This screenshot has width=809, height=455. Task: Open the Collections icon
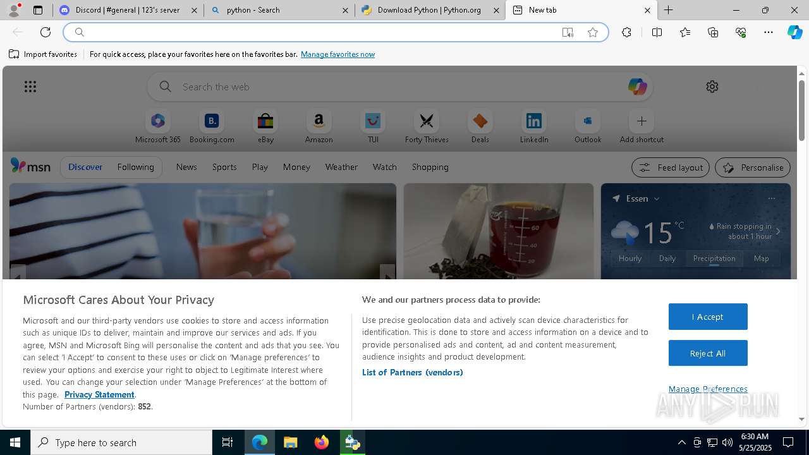click(713, 32)
